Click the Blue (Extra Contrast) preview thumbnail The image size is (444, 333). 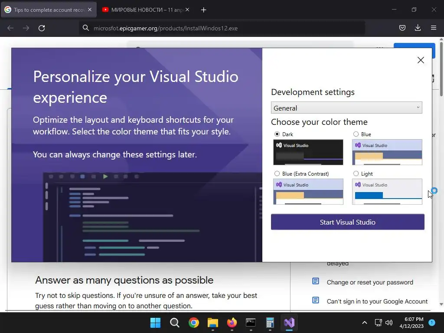point(308,191)
